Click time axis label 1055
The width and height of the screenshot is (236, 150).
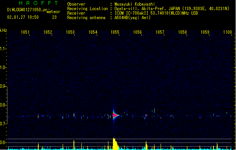(115, 32)
